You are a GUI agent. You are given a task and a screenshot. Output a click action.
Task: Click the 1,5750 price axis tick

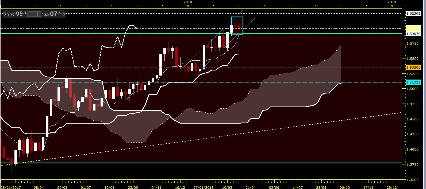click(x=413, y=43)
